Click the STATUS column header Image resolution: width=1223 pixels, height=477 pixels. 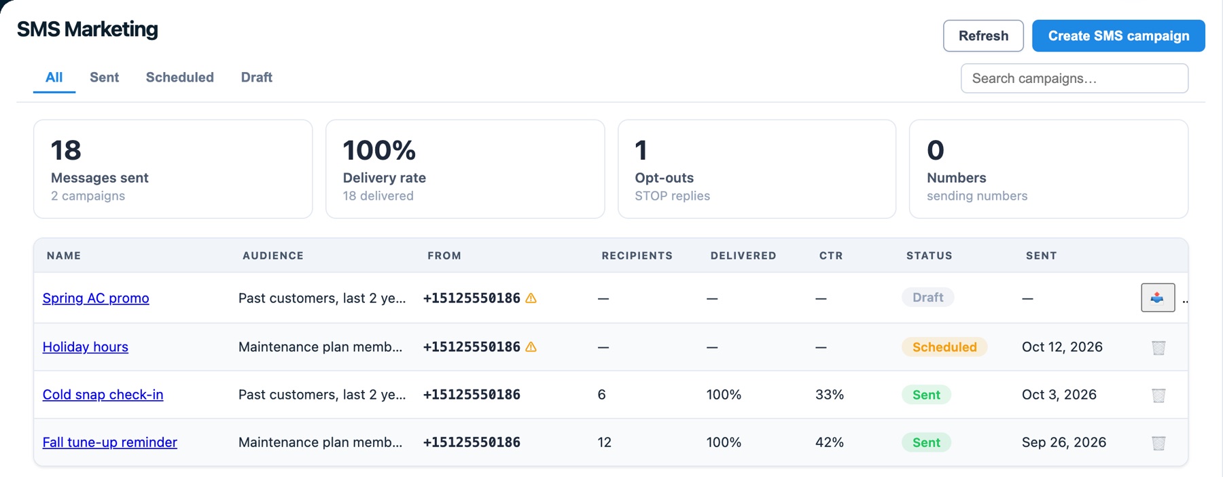929,255
